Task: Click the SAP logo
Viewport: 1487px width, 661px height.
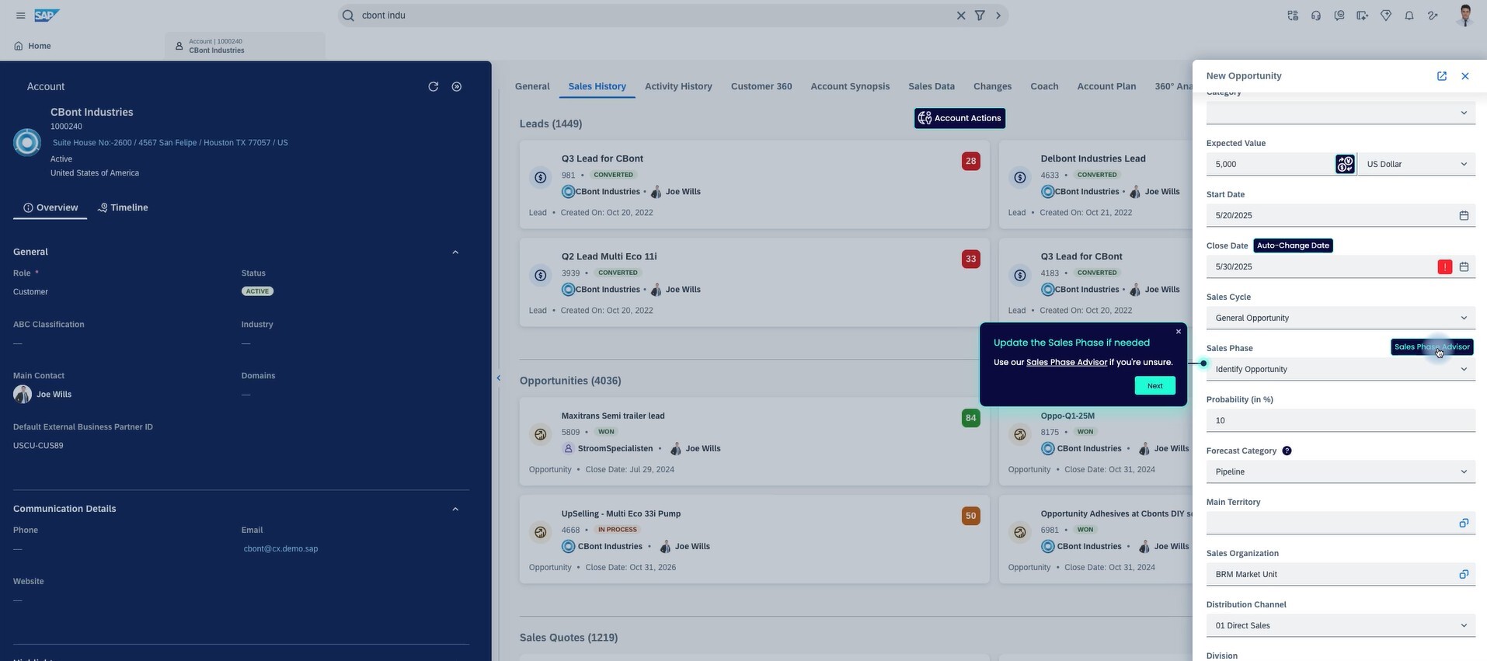Action: (47, 16)
